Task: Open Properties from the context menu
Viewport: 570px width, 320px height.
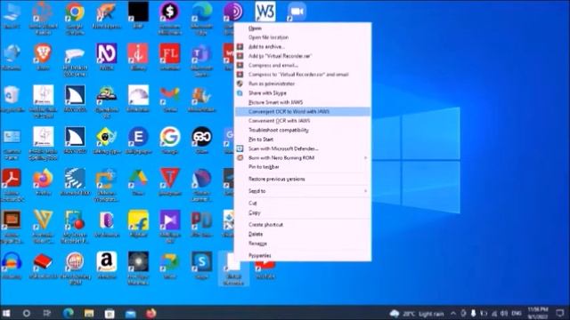Action: pos(303,255)
